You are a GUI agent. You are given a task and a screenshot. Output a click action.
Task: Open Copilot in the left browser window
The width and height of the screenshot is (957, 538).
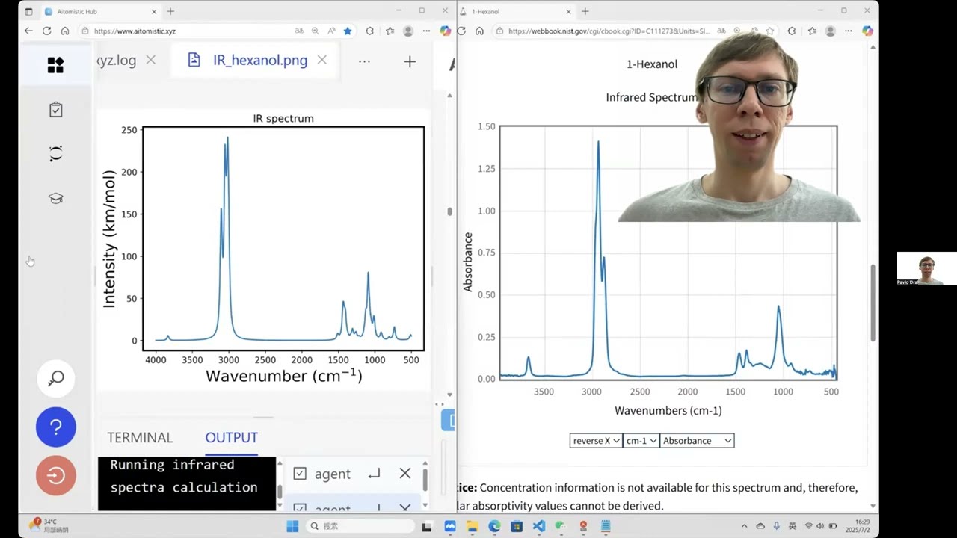coord(446,31)
